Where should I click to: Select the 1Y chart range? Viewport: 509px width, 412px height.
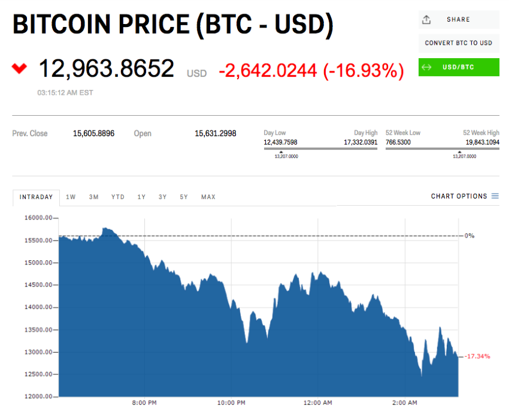(141, 197)
